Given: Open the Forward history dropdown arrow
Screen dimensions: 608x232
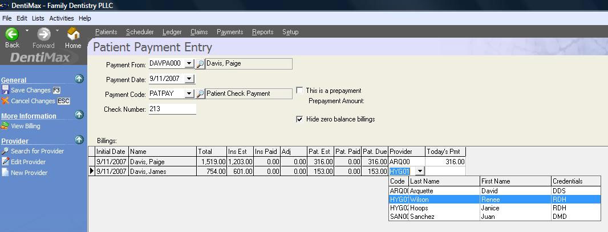Looking at the screenshot, I should [58, 30].
